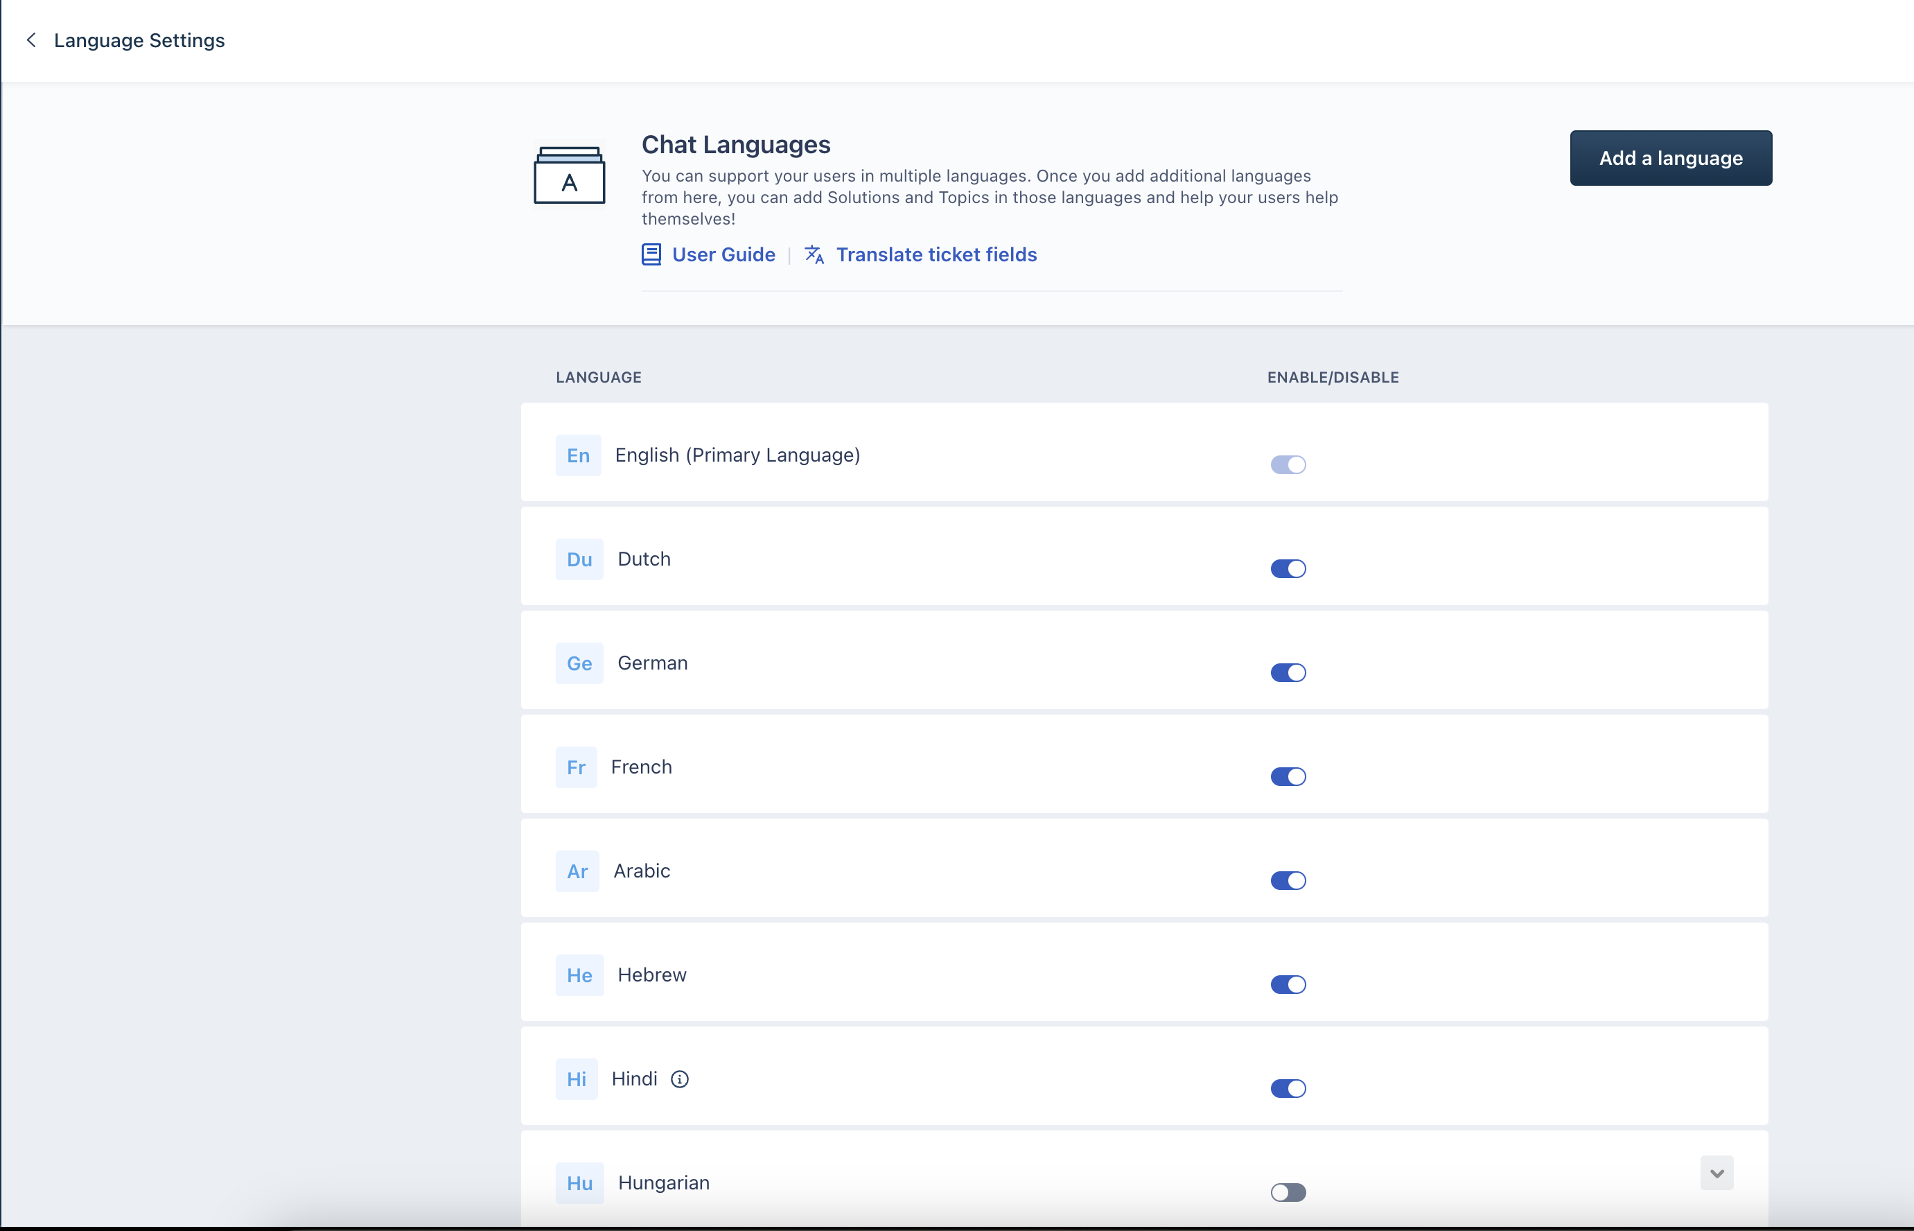Click the Ar language badge

[x=577, y=871]
